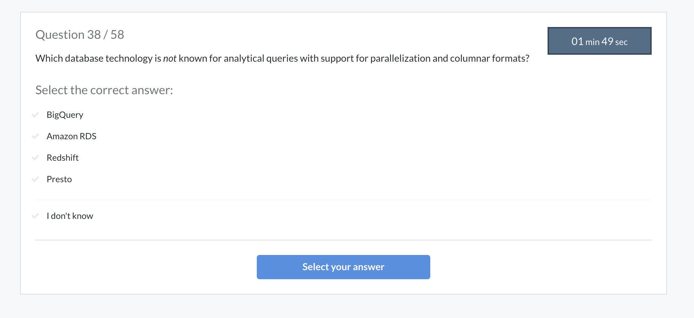This screenshot has width=694, height=318.
Task: Choose the I don't know option
Action: tap(69, 215)
